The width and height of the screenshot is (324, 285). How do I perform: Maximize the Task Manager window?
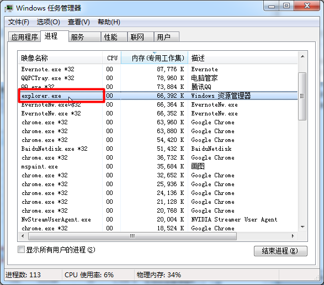[286, 6]
